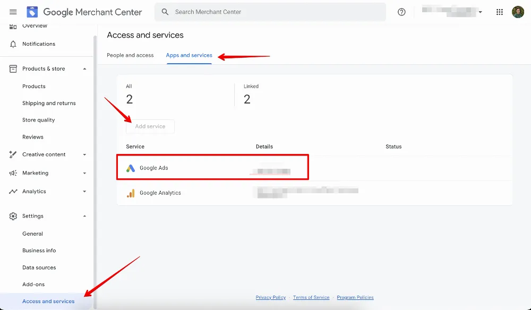
Task: Click into Search Merchant Center field
Action: (x=270, y=12)
